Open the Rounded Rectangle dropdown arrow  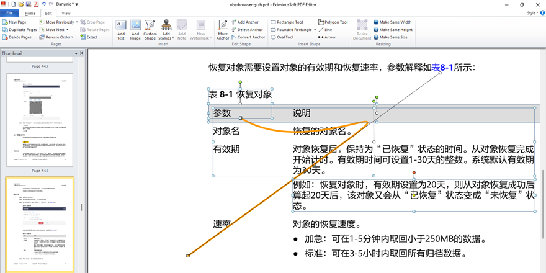315,30
